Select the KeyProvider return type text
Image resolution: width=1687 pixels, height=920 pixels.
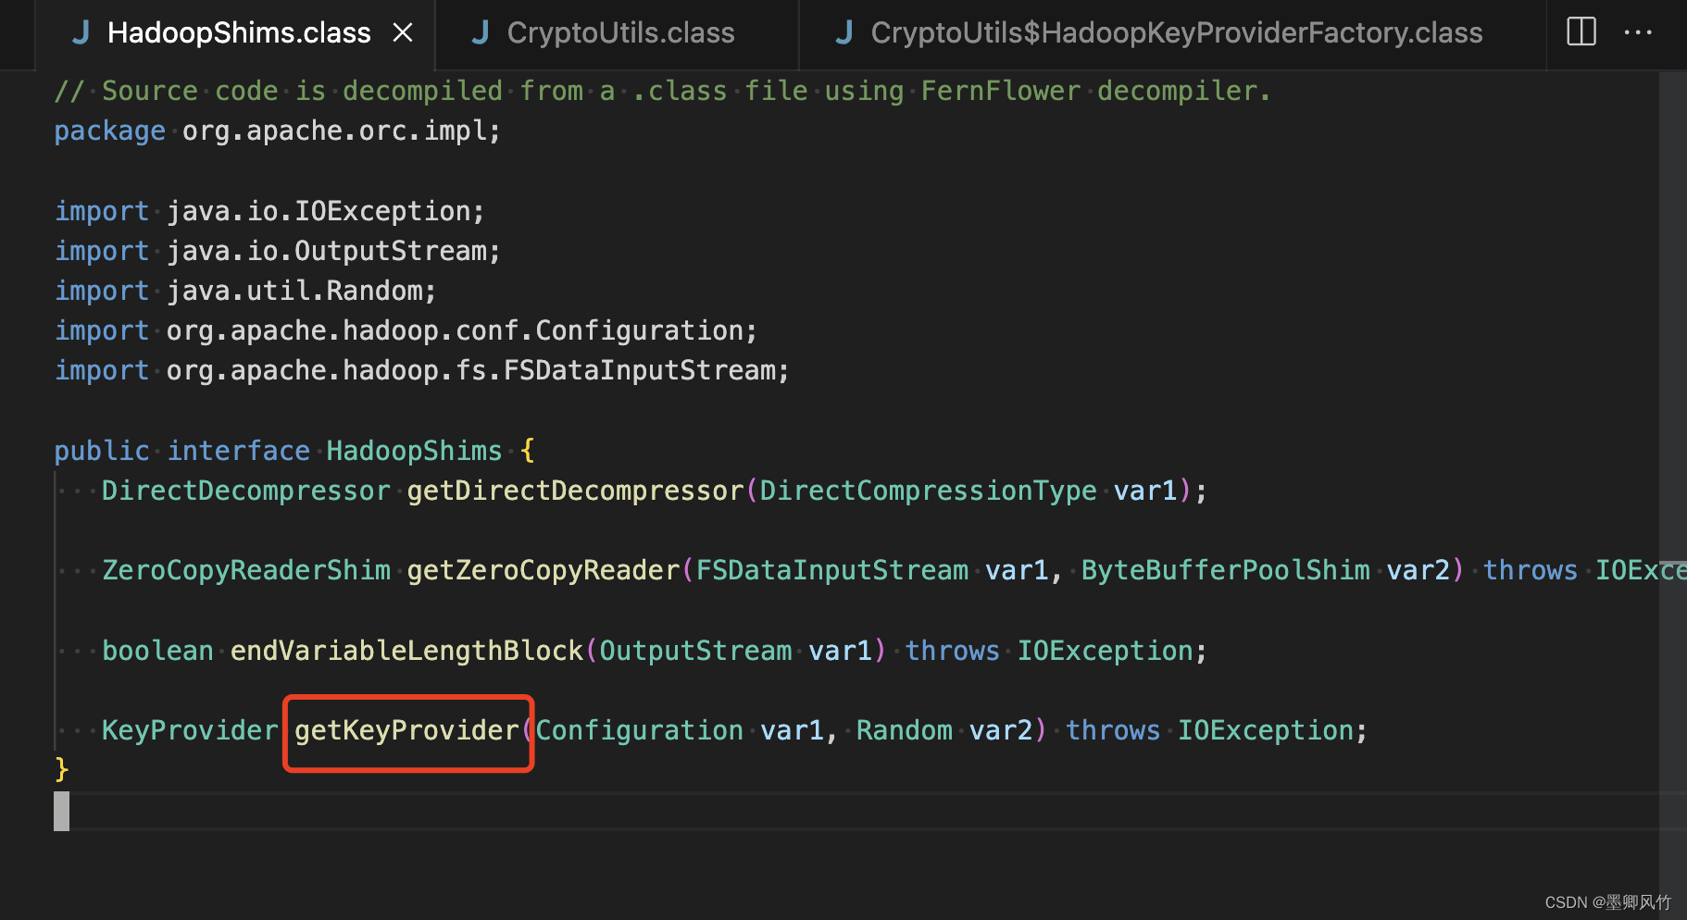(189, 730)
